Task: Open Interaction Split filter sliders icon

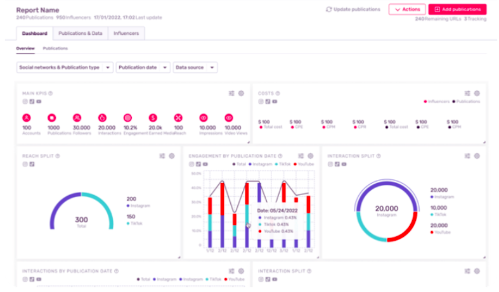Action: coord(467,156)
